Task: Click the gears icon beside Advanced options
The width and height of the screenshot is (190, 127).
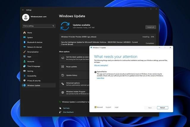Action: [63, 84]
